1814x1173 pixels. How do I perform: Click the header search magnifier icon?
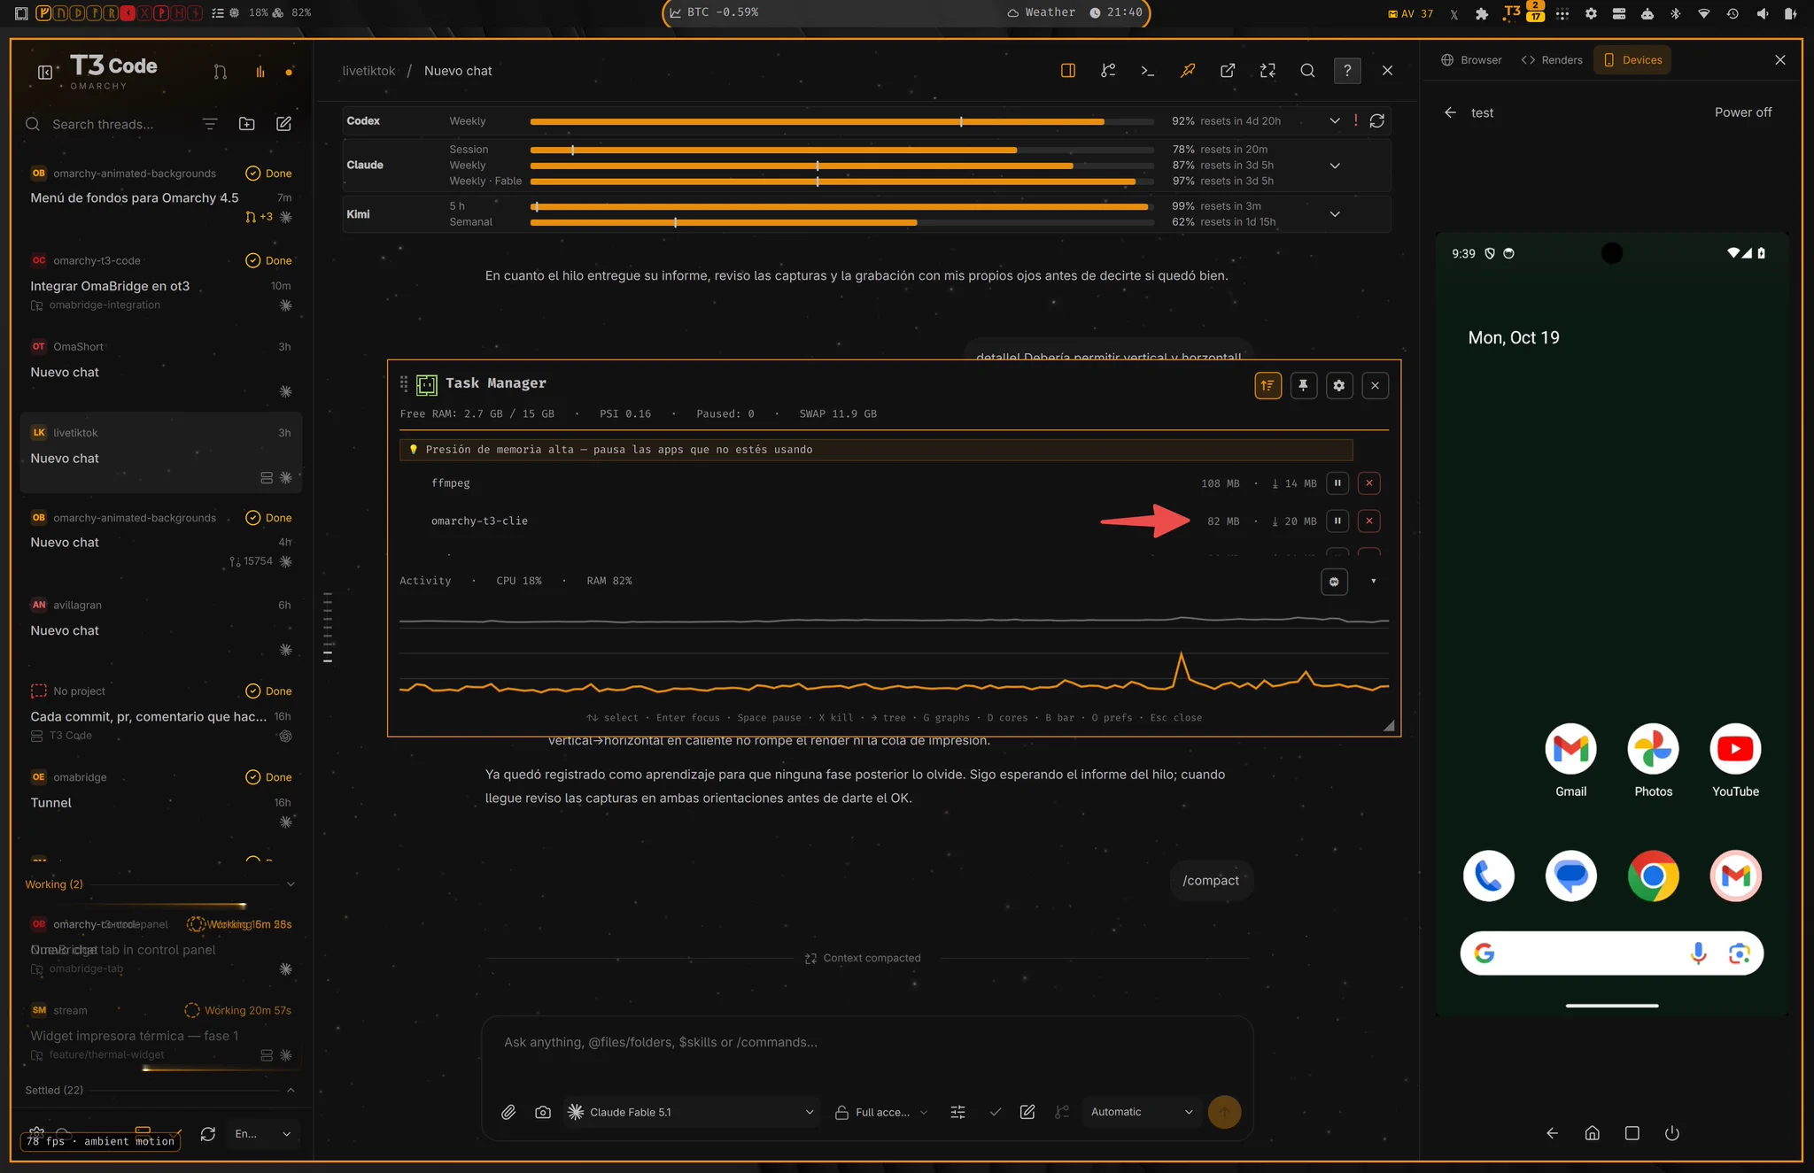[1307, 71]
